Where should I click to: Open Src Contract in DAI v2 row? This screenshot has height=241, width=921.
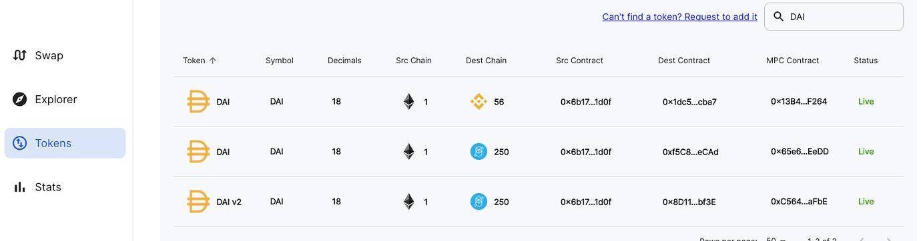pos(586,202)
